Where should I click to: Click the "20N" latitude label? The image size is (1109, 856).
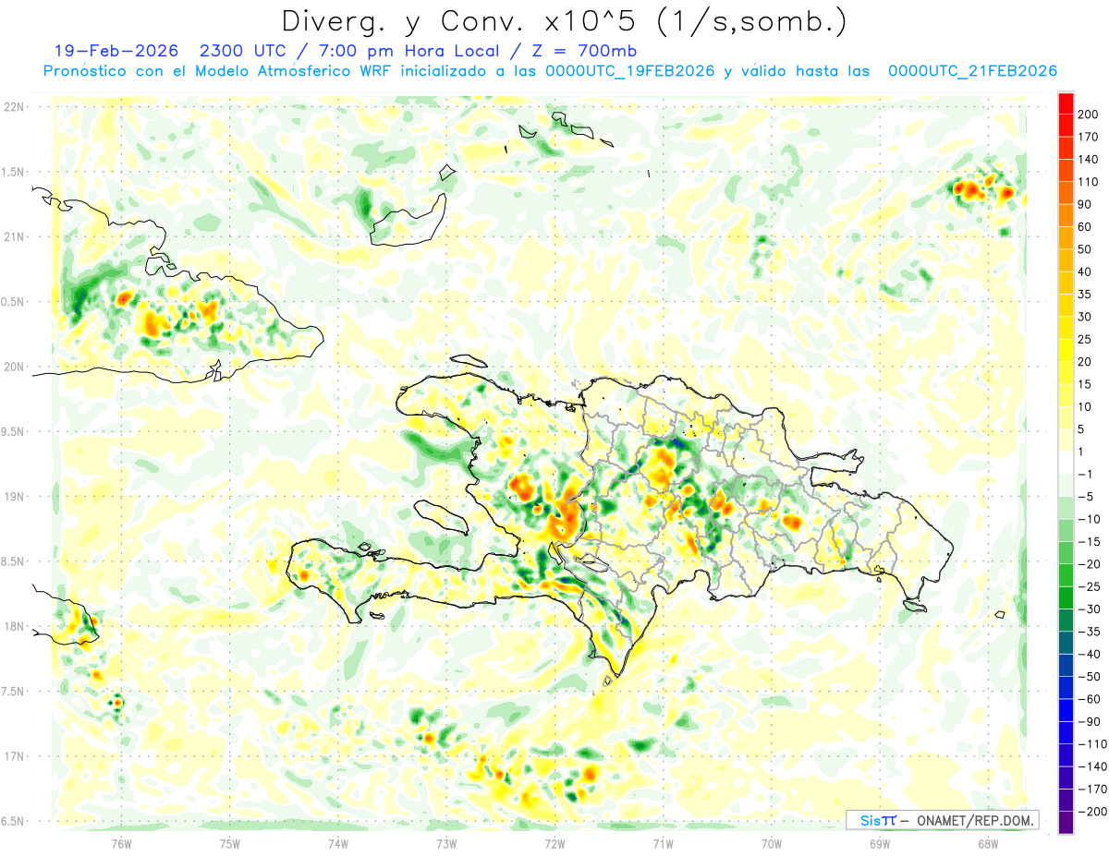coord(14,367)
